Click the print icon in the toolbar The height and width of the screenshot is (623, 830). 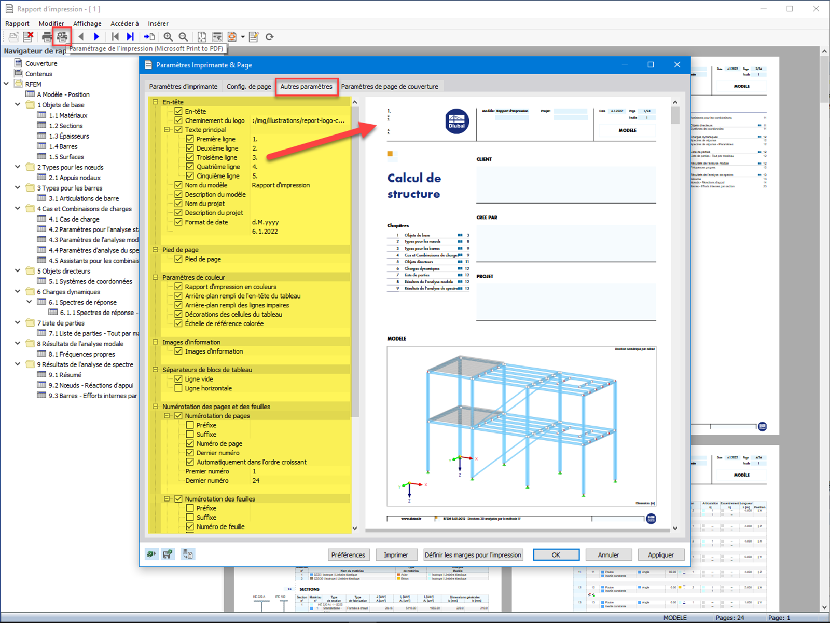click(x=46, y=36)
